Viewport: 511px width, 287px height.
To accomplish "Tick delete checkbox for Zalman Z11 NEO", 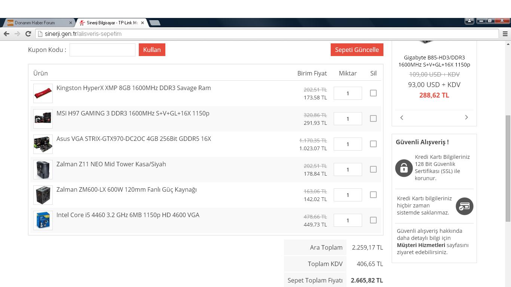I will point(373,169).
